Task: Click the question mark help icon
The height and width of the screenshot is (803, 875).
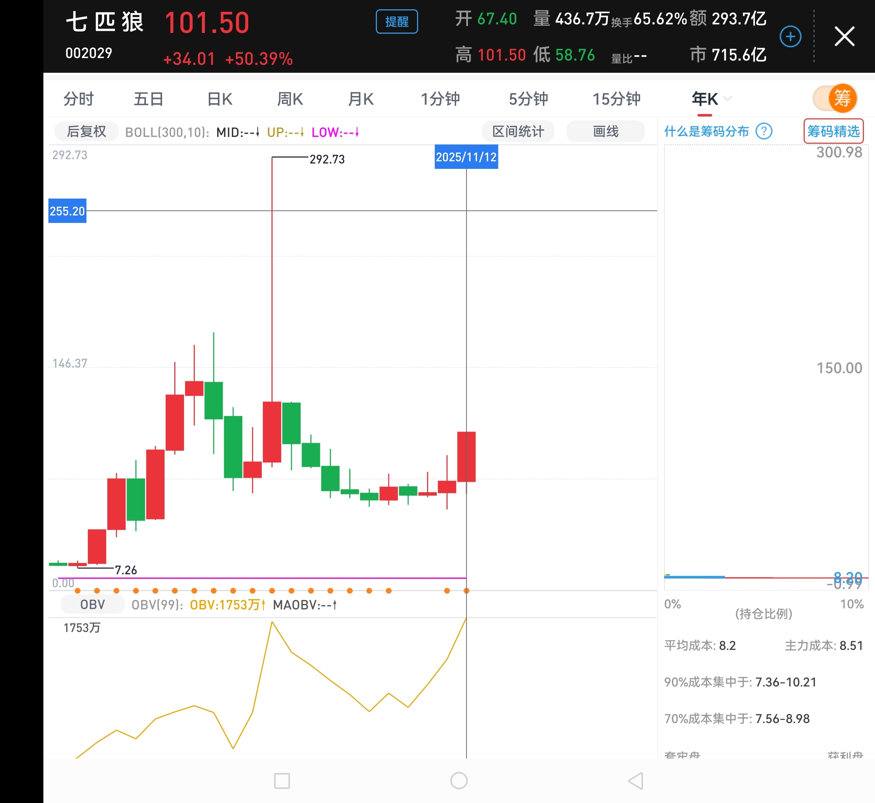Action: point(764,131)
